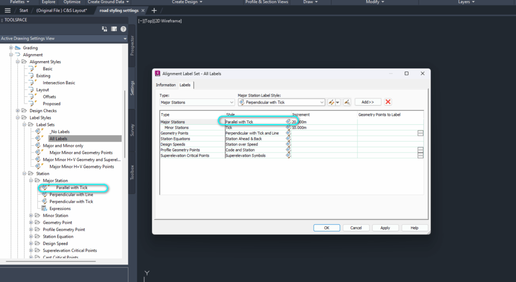Click the Type column header in table
The width and height of the screenshot is (516, 282).
coord(193,115)
